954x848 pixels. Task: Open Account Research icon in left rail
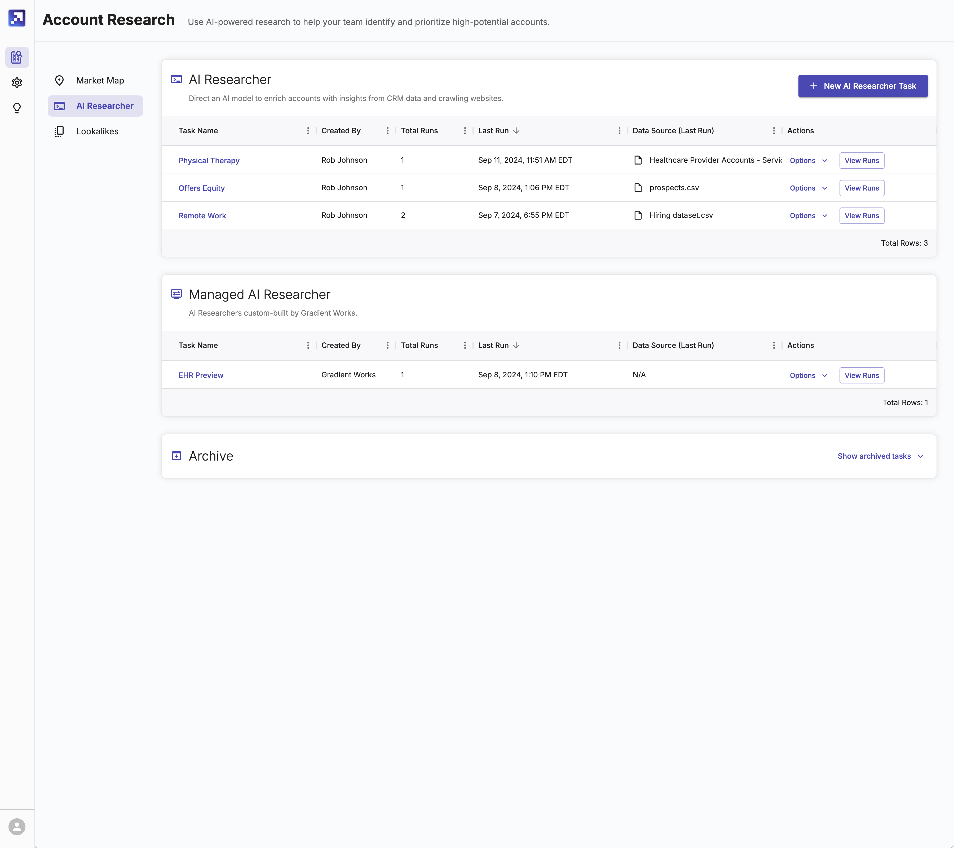coord(17,57)
